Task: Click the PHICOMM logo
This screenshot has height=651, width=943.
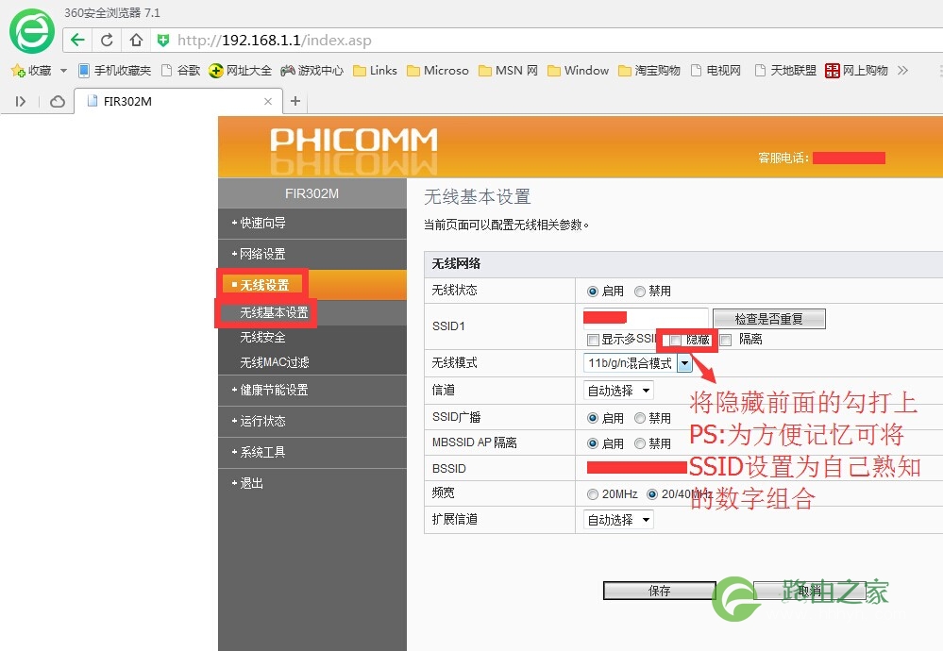Action: tap(354, 140)
